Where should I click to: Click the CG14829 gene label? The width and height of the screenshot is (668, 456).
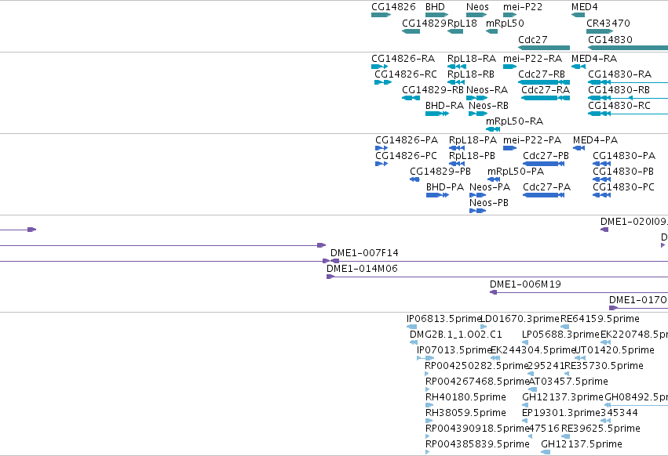425,23
